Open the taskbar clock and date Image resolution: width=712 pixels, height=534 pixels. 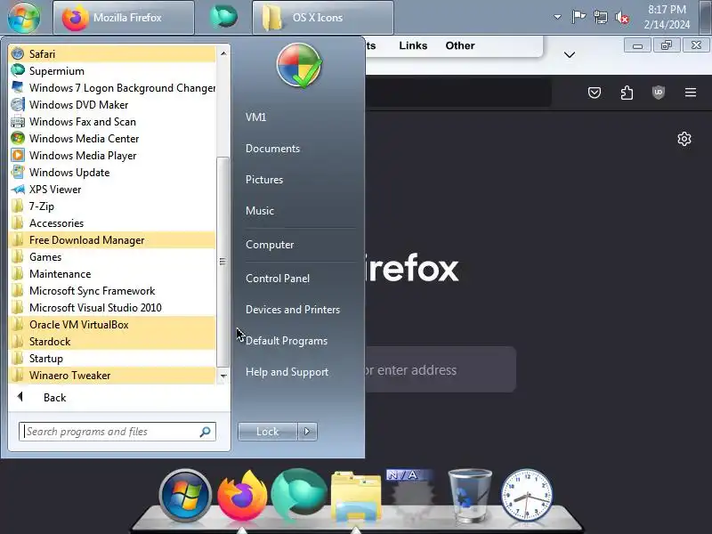coord(667,17)
